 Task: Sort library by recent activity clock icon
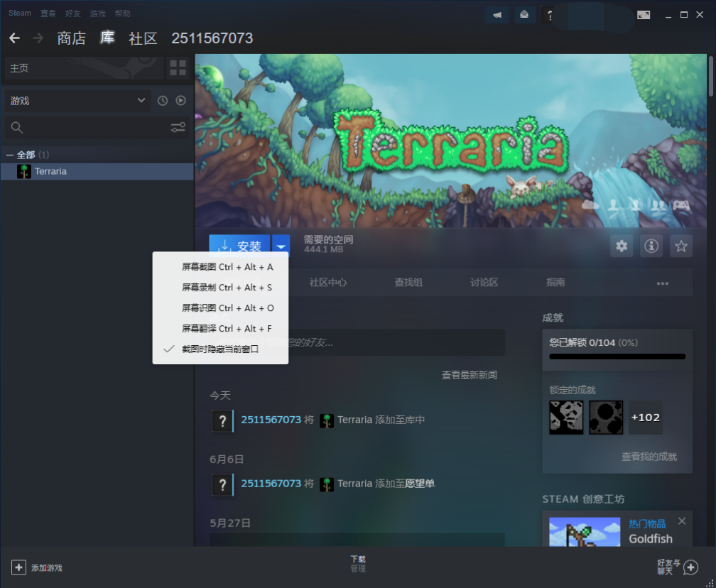point(163,100)
